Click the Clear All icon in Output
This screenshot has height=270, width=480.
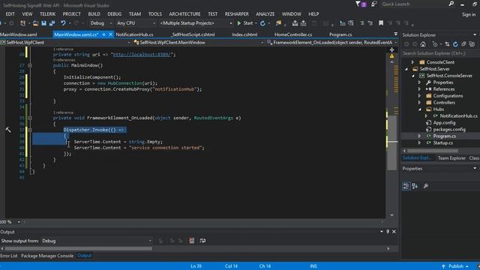tap(192, 241)
